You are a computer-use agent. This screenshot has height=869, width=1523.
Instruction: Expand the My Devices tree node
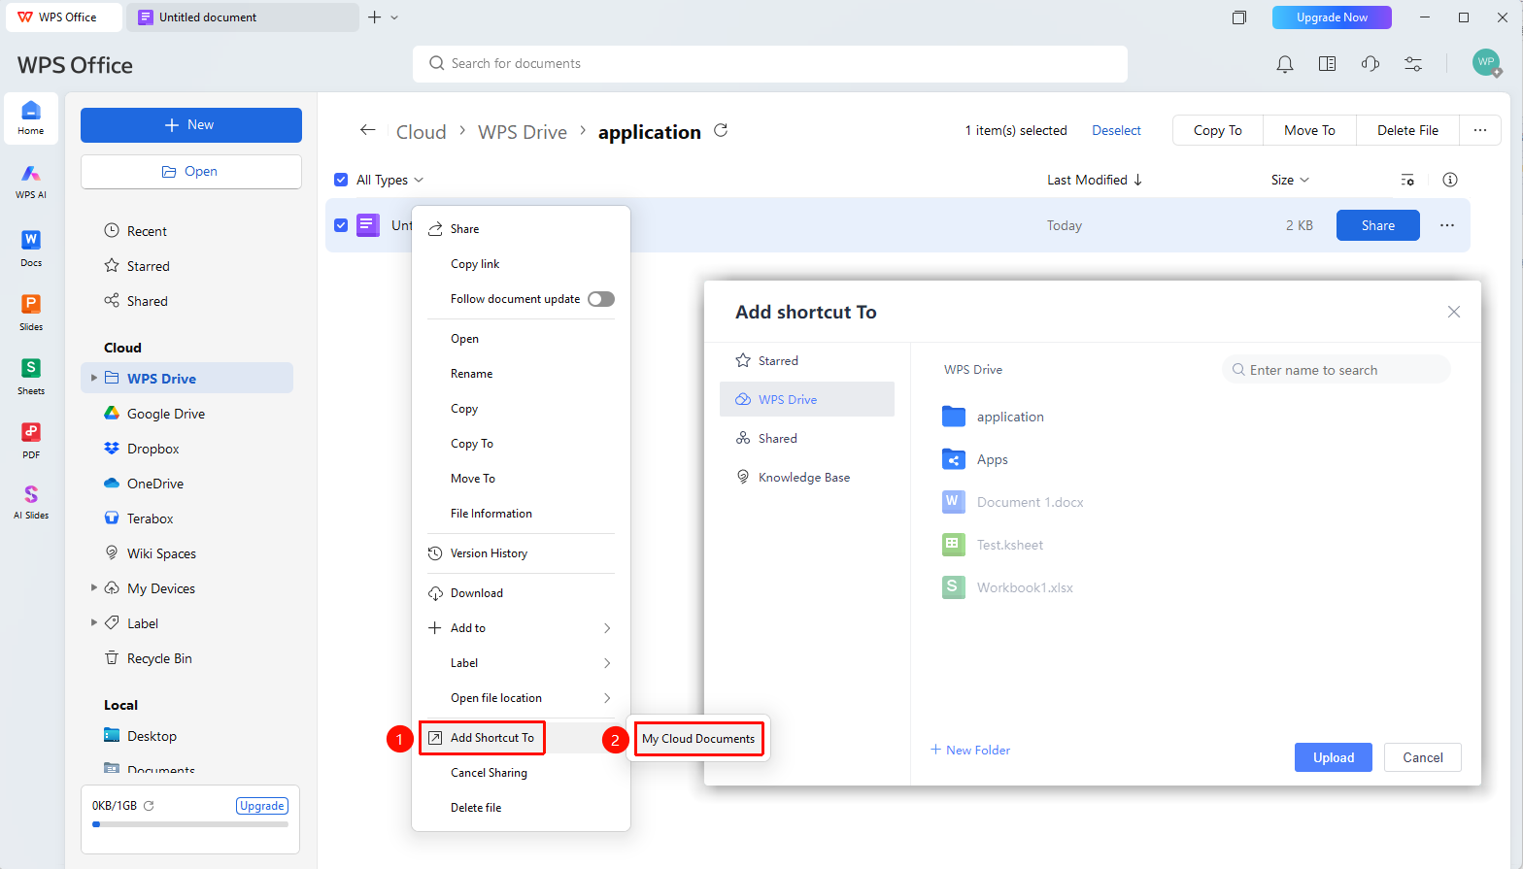(94, 587)
